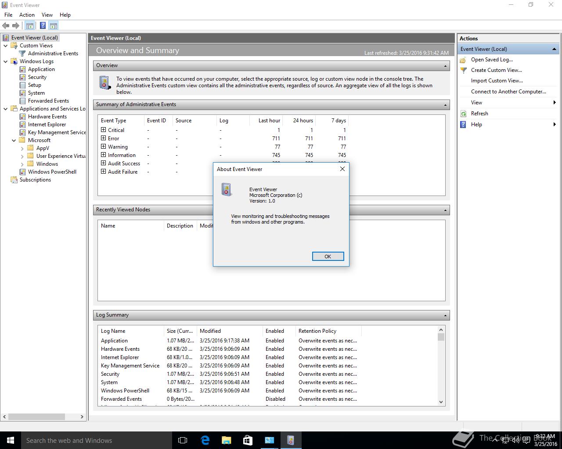
Task: Open the Action menu
Action: (27, 15)
